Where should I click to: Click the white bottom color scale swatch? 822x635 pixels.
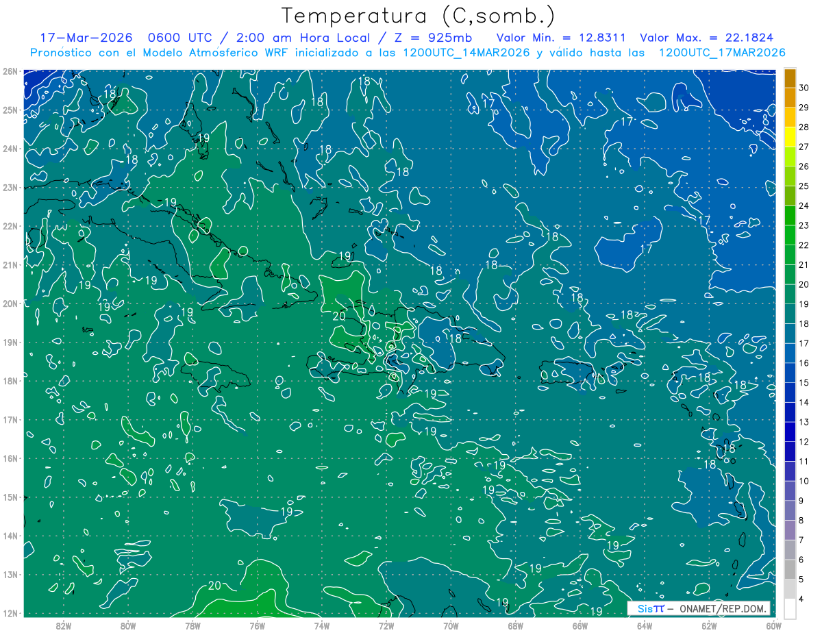pyautogui.click(x=790, y=608)
